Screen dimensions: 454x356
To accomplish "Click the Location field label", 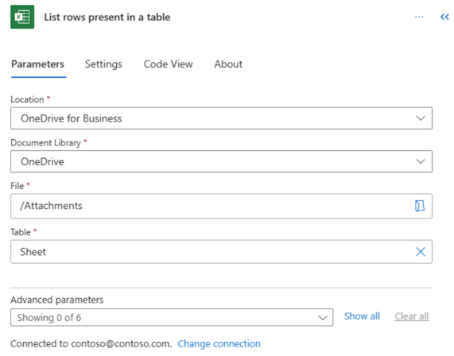I will pyautogui.click(x=27, y=99).
